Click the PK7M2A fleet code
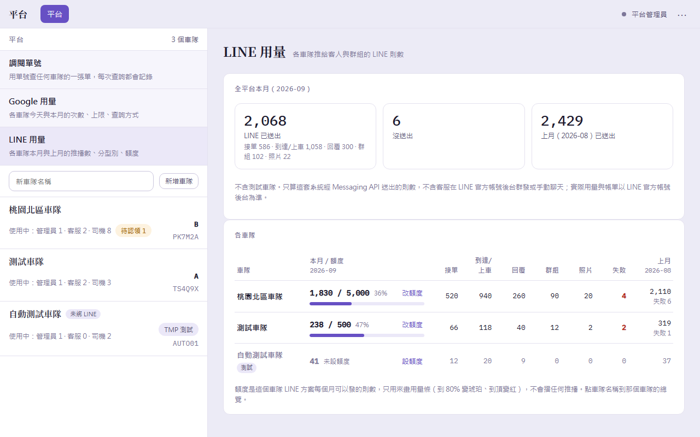 [x=185, y=237]
